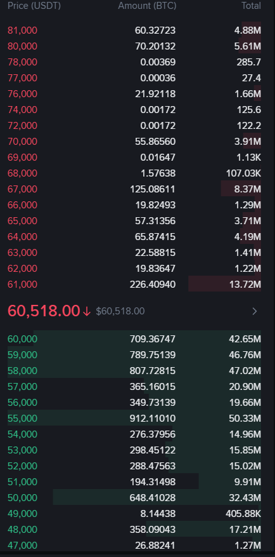The image size is (275, 557).
Task: Click the 70.20132 BTC ask amount
Action: (155, 46)
